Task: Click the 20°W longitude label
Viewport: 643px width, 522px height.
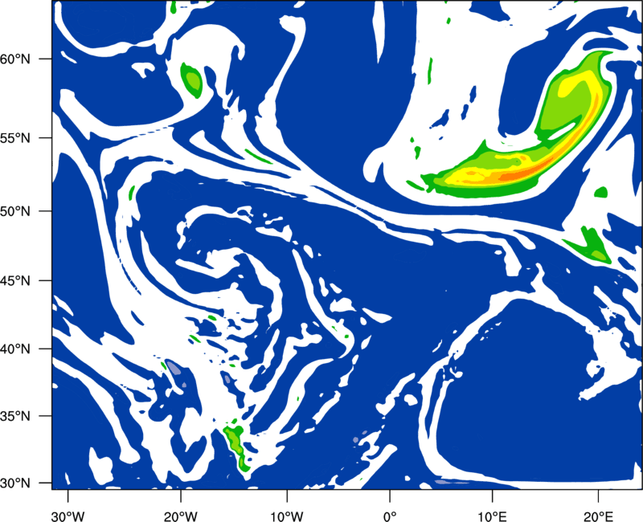Action: tap(180, 516)
